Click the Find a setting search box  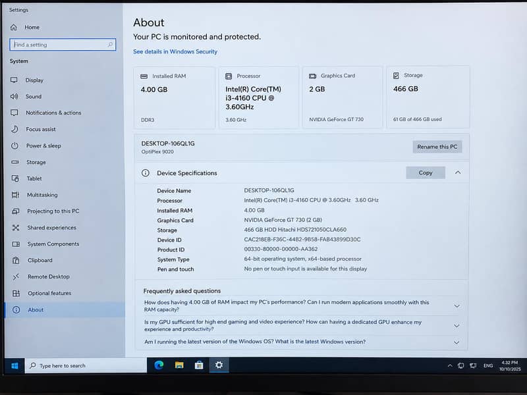(x=63, y=44)
